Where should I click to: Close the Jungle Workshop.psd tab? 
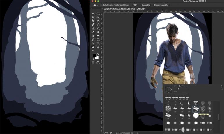pyautogui.click(x=102, y=9)
